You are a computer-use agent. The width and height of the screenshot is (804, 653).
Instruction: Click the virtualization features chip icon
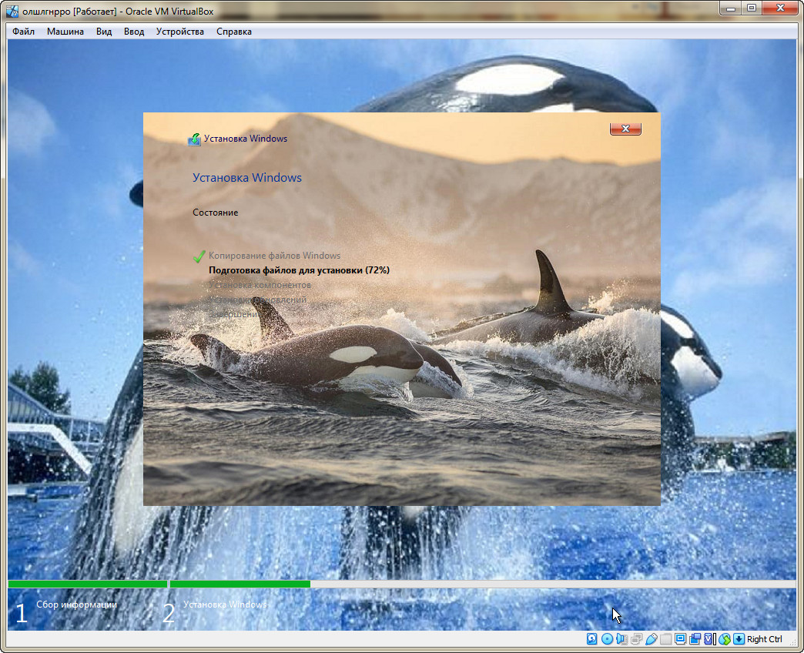pos(708,639)
